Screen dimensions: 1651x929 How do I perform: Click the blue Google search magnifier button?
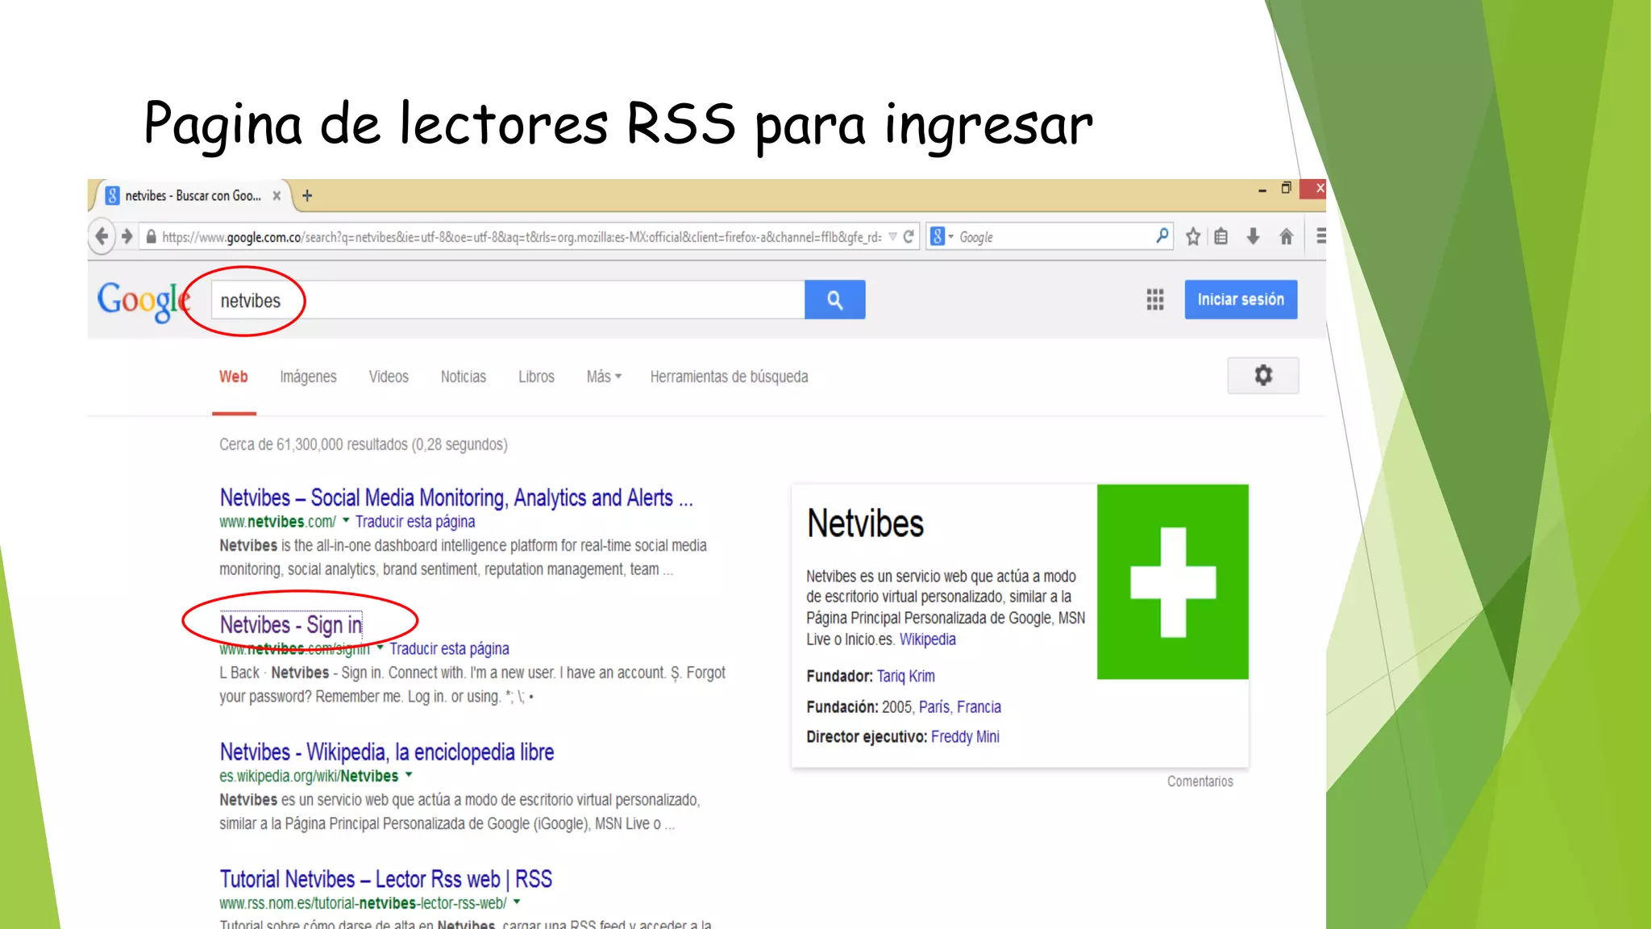[834, 300]
